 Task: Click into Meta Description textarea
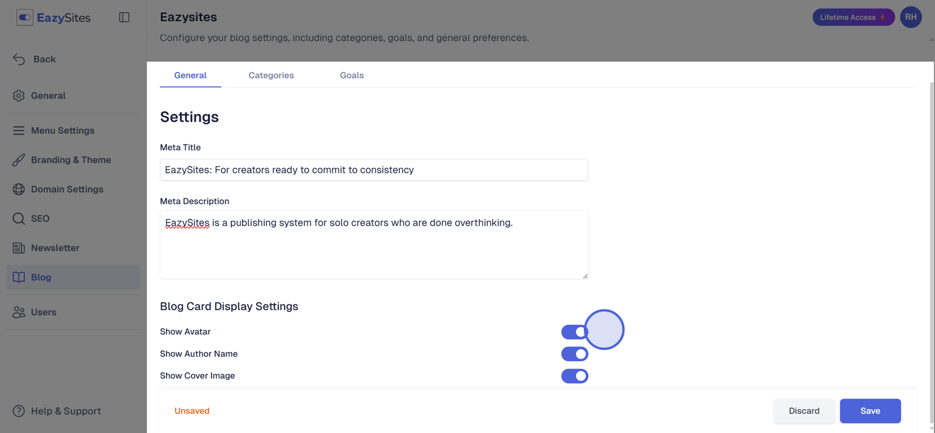click(374, 244)
